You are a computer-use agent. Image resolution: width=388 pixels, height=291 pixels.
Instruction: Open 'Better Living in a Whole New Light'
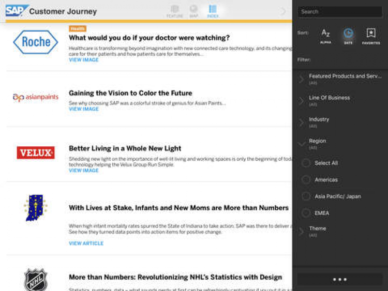pyautogui.click(x=125, y=148)
